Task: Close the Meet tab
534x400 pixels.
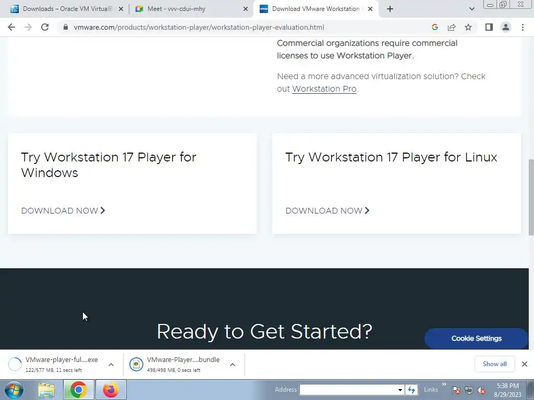Action: click(x=246, y=9)
